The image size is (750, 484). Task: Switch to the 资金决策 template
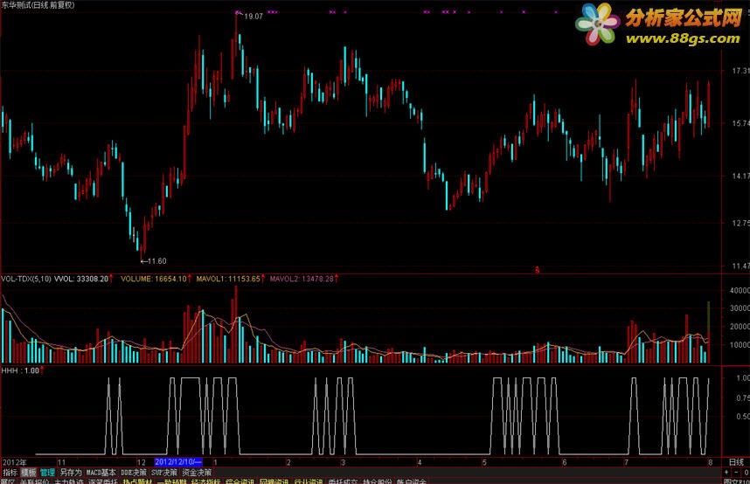click(x=197, y=473)
